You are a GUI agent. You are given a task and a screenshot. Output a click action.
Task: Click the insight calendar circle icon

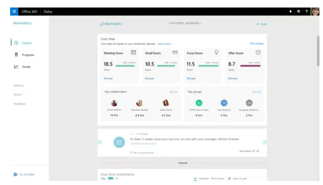[119, 142]
